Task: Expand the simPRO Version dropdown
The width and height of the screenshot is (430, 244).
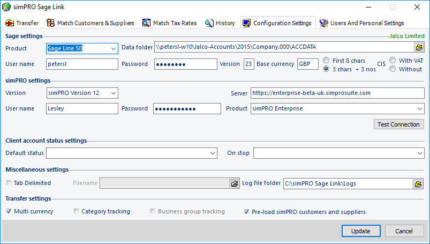Action: (x=82, y=93)
